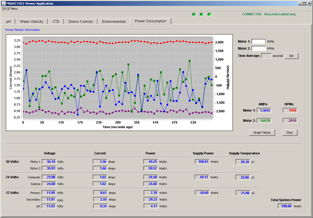Click the green 'C' status indicator icon
Screen dimensions: 313x218
coord(201,14)
